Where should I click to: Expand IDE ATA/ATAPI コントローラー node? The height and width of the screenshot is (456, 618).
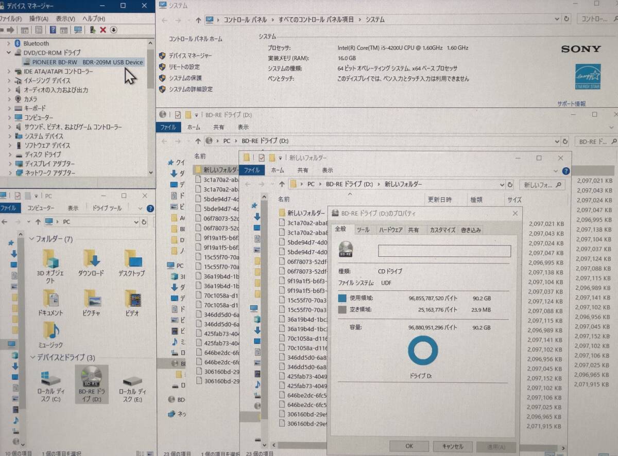coord(9,71)
